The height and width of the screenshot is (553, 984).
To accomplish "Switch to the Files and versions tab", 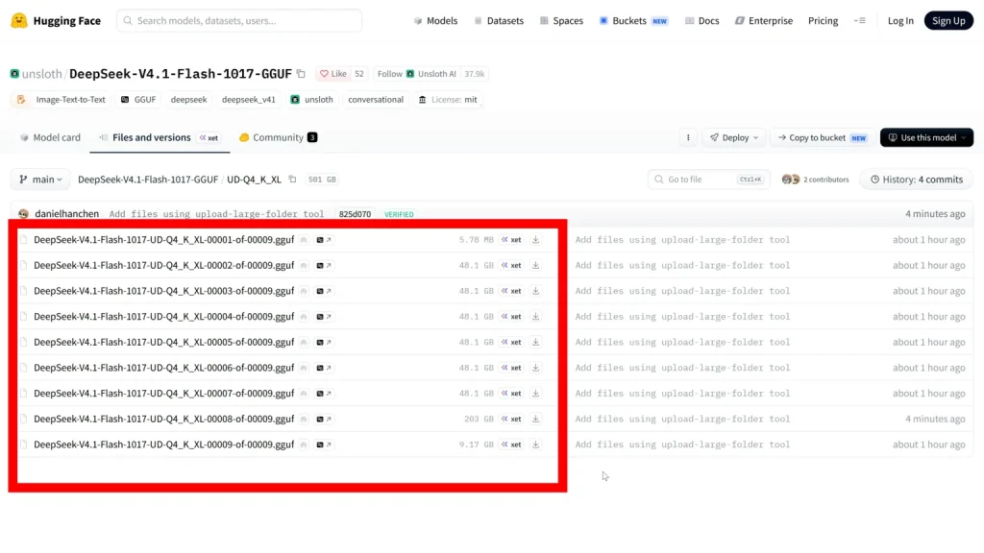I will [x=160, y=137].
